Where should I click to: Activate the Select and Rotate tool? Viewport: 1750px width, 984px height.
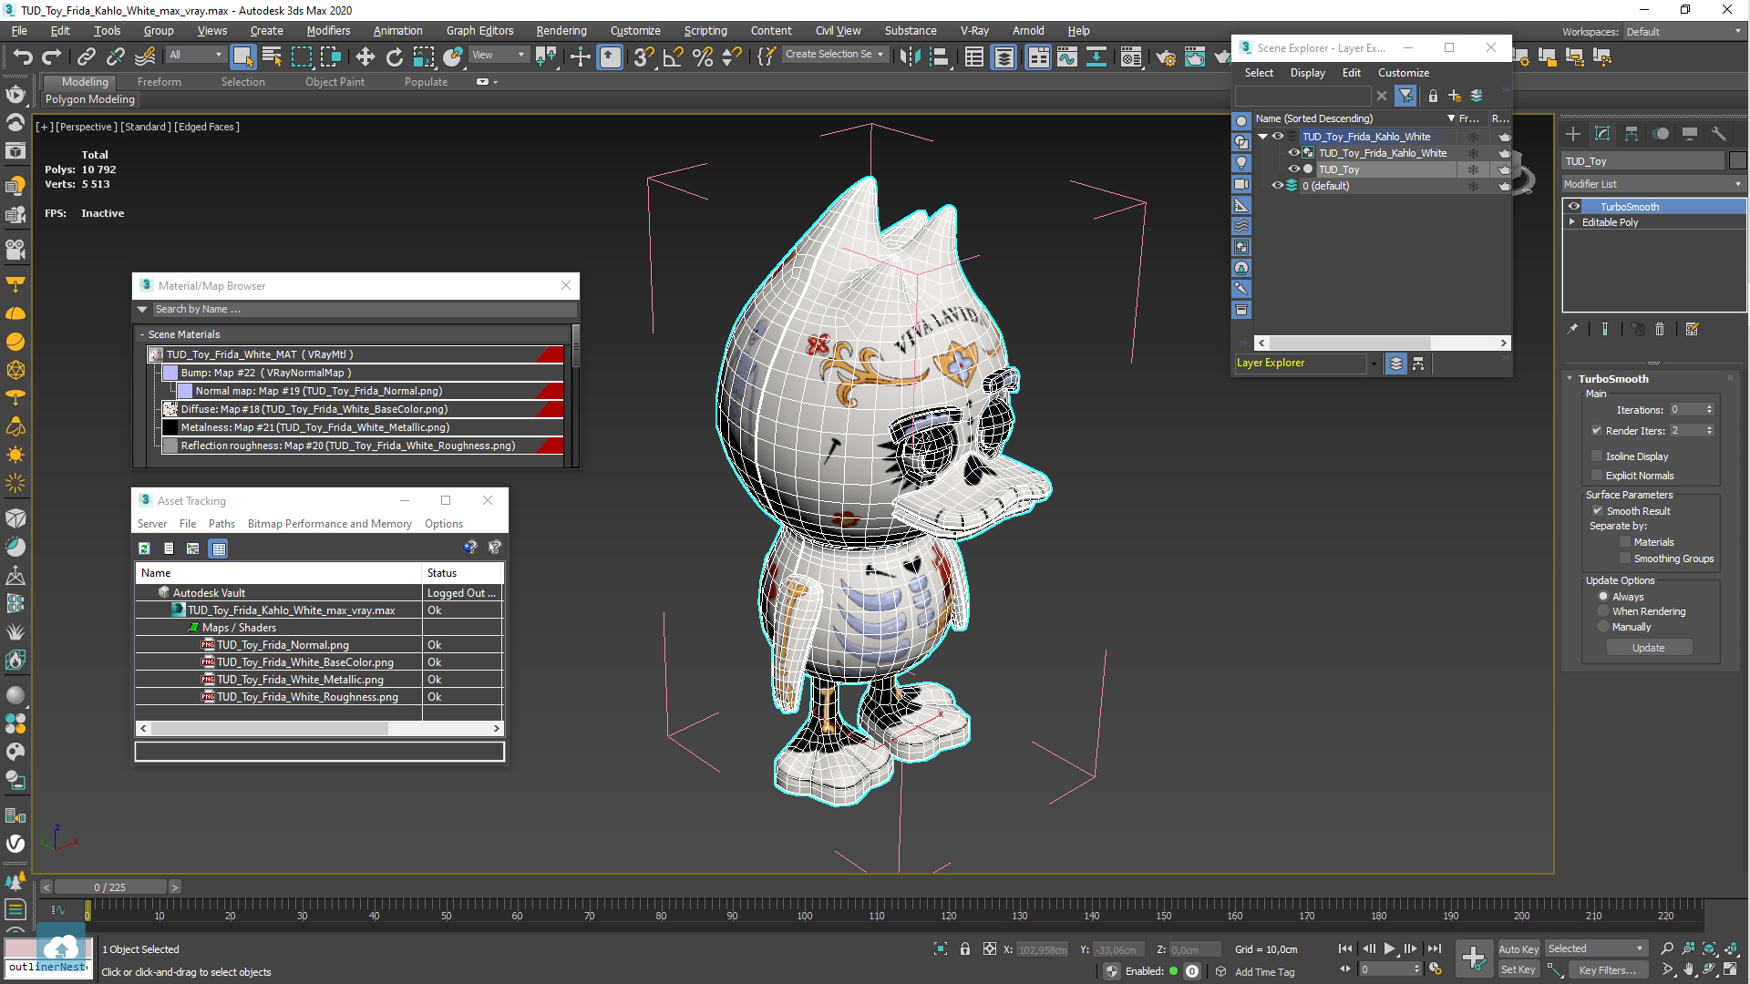point(394,56)
